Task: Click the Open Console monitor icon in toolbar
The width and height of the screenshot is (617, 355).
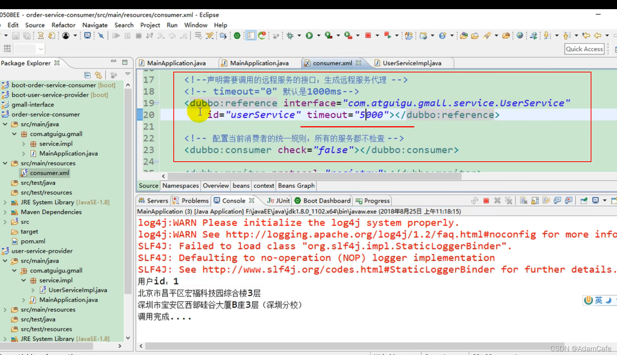Action: click(87, 36)
